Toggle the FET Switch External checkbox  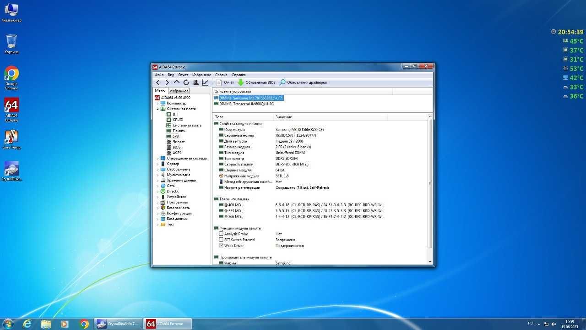pos(221,240)
